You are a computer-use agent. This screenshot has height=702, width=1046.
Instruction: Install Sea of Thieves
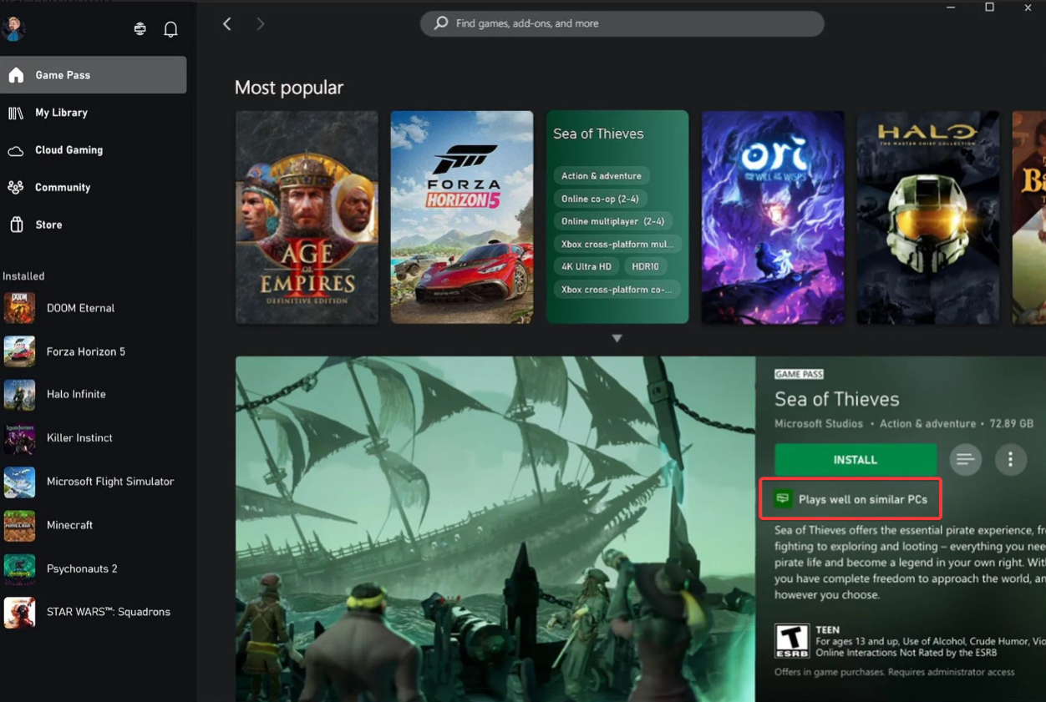[855, 459]
